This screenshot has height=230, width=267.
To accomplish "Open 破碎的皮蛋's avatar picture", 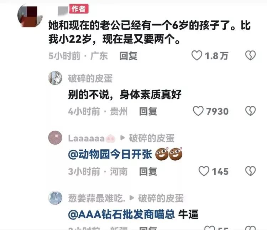I will pyautogui.click(x=55, y=78).
